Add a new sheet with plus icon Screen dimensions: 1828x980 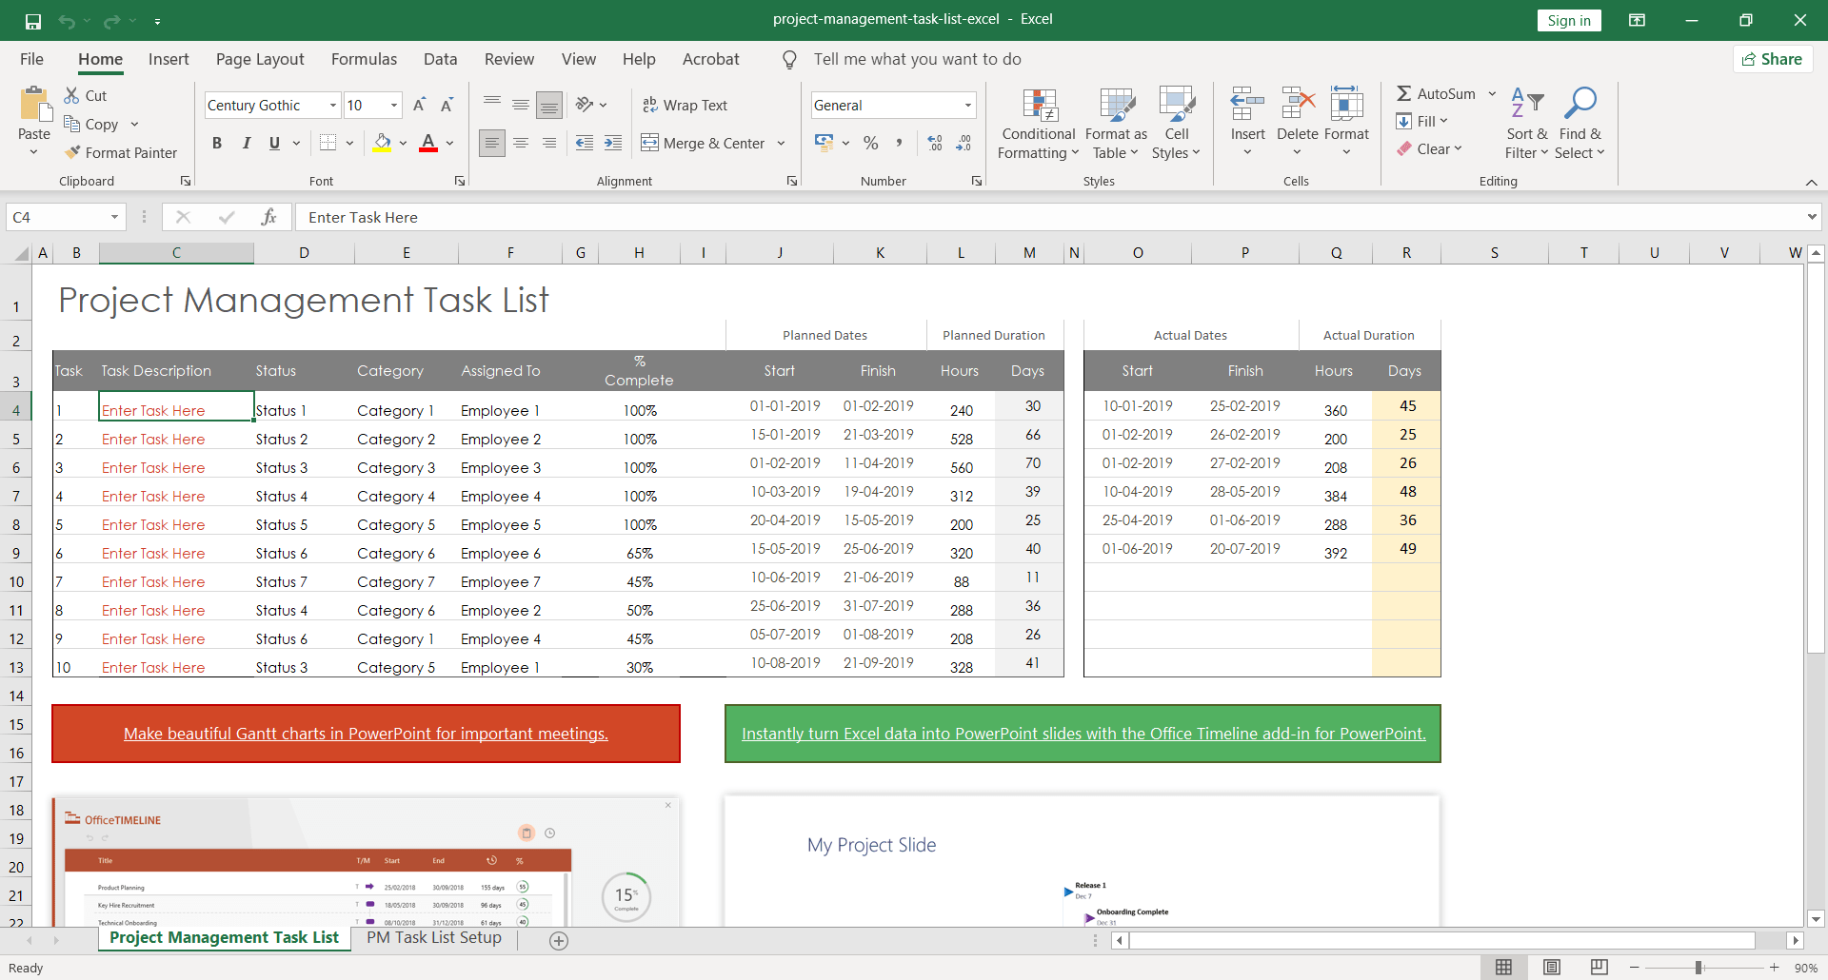559,940
